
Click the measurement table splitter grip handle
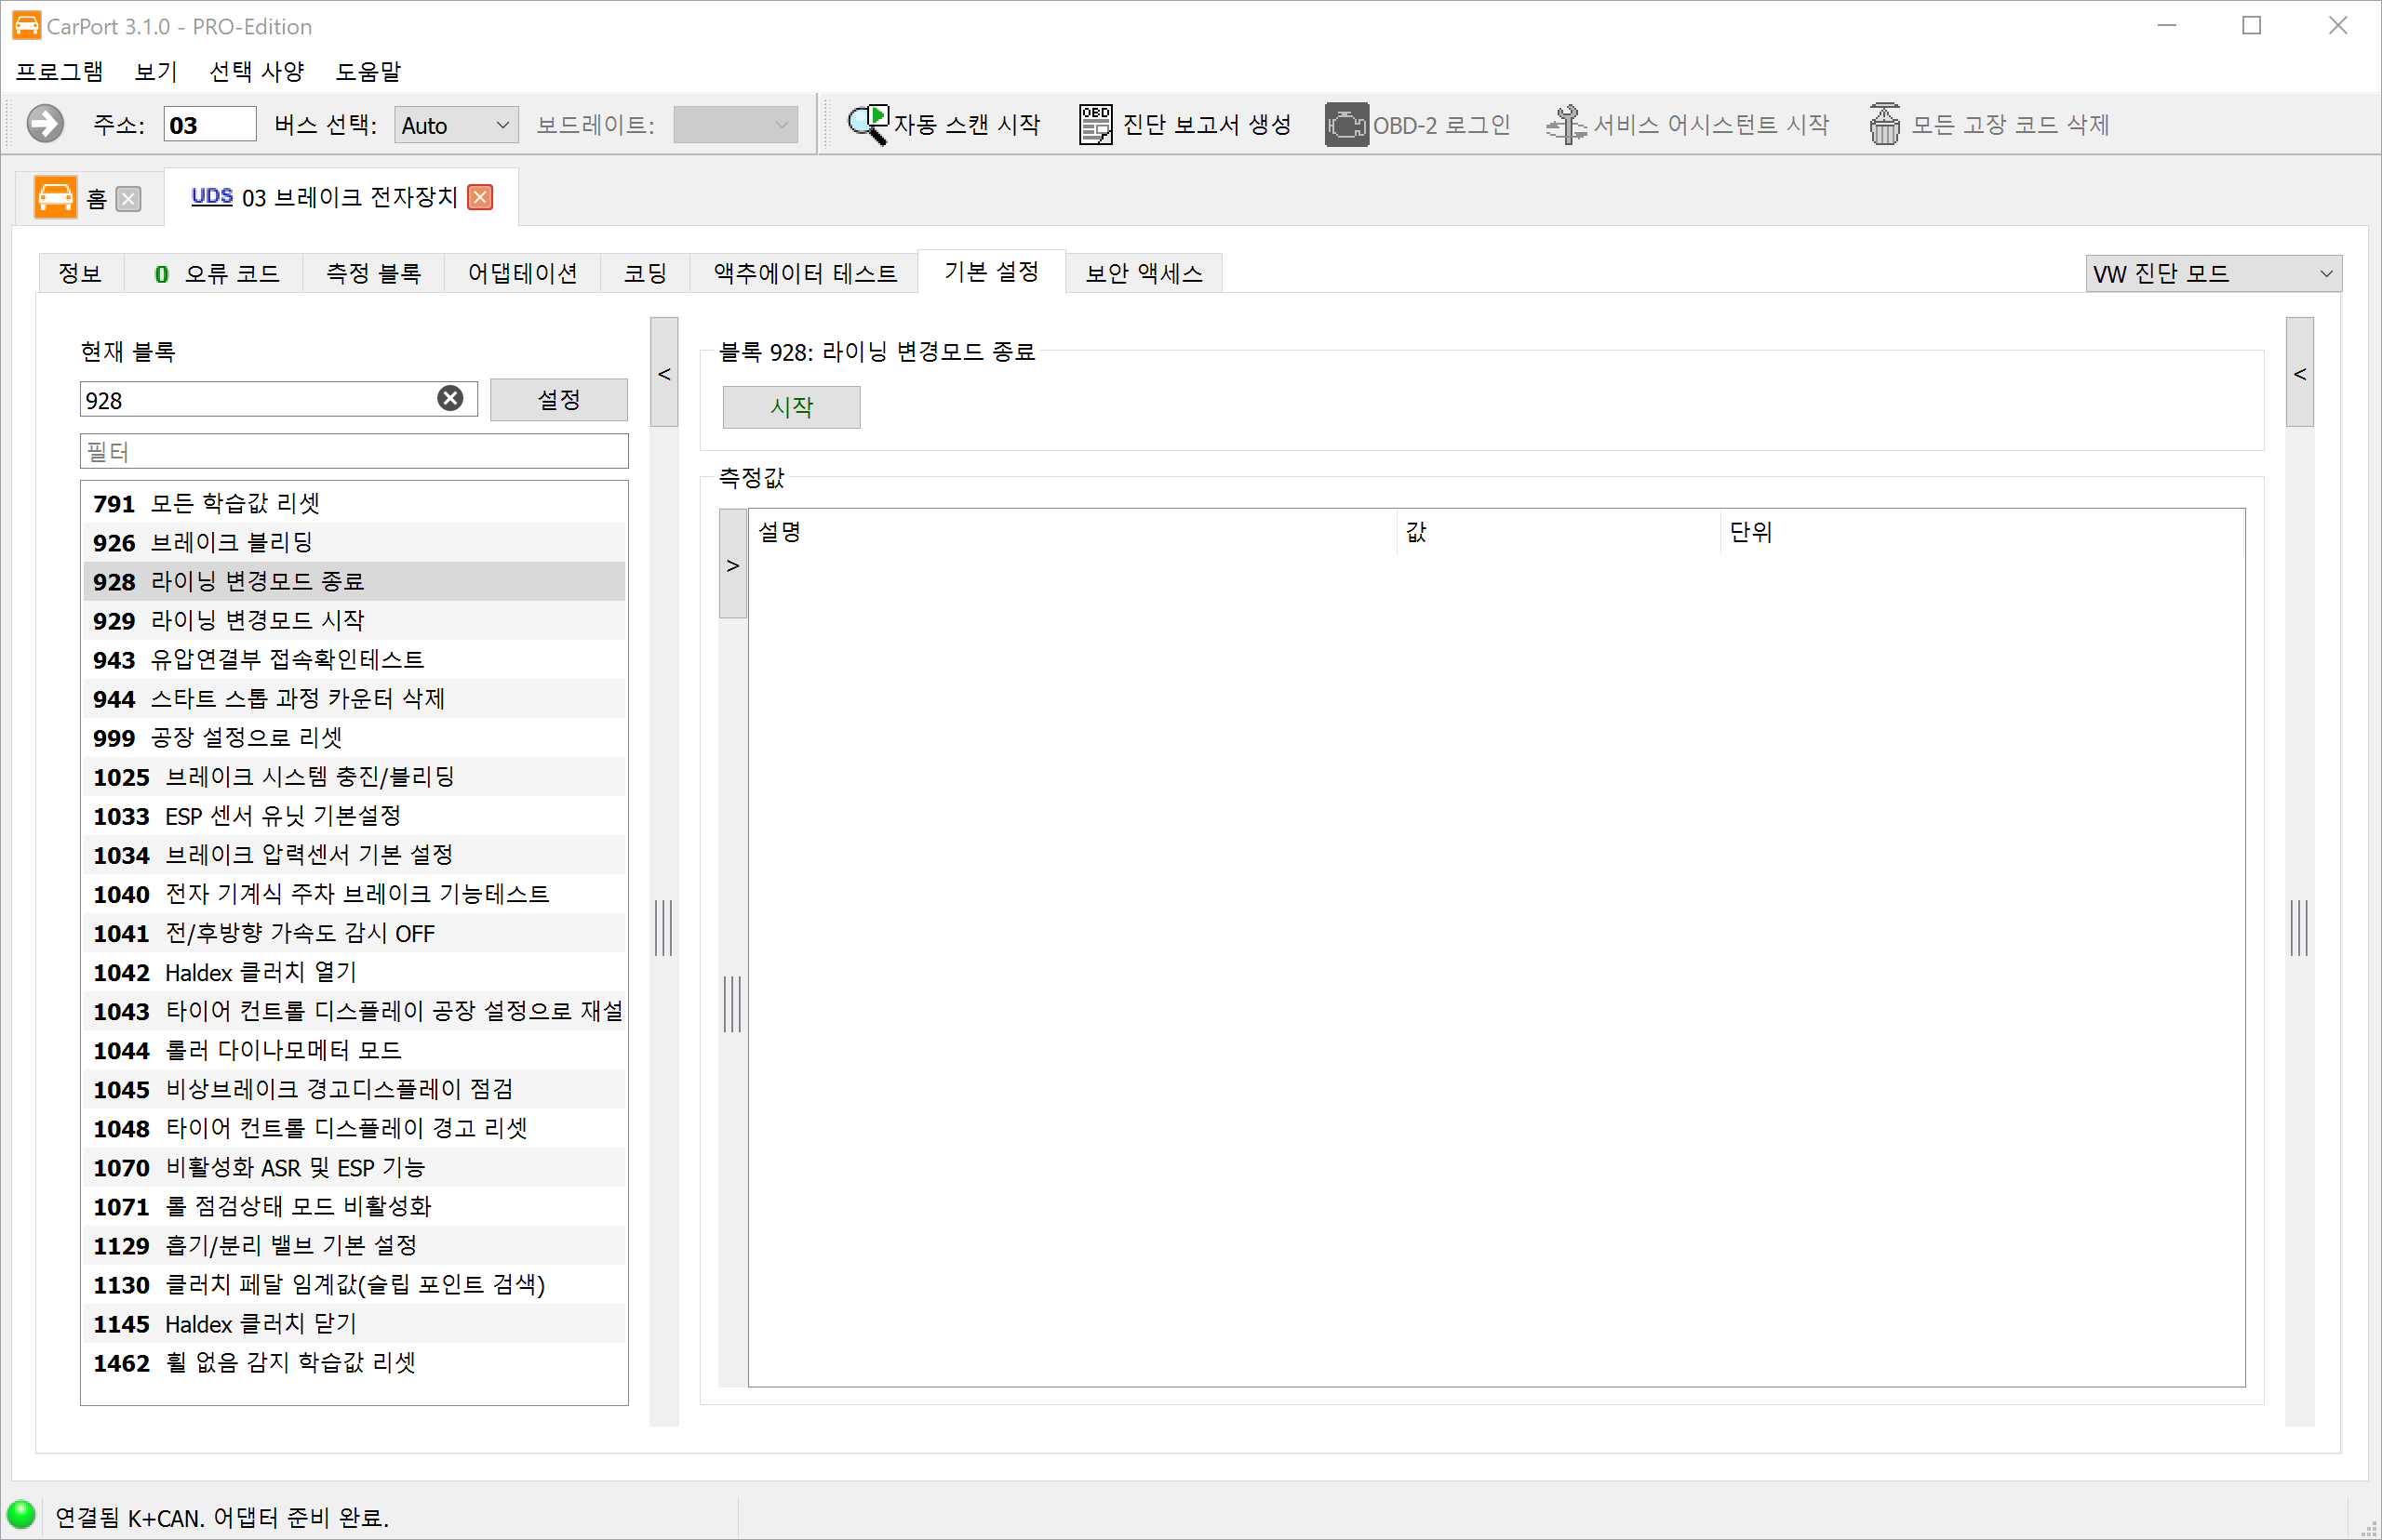(732, 1004)
